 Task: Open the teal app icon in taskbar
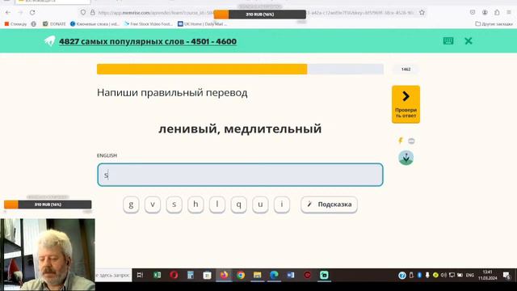(324, 275)
